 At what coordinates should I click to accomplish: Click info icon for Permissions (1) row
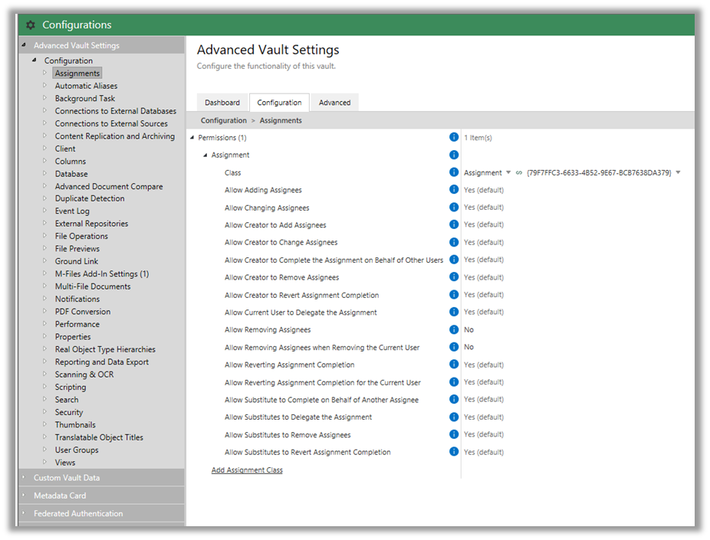point(454,137)
